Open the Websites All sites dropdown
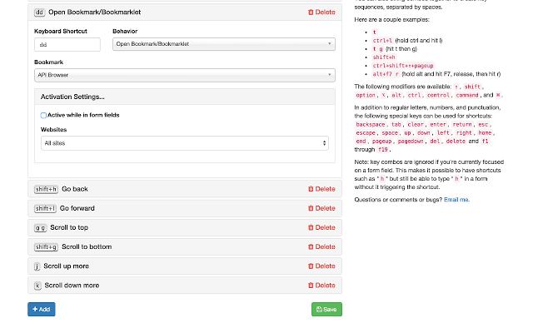Image resolution: width=533 pixels, height=333 pixels. [185, 143]
